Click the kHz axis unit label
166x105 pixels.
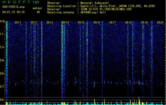pos(2,21)
